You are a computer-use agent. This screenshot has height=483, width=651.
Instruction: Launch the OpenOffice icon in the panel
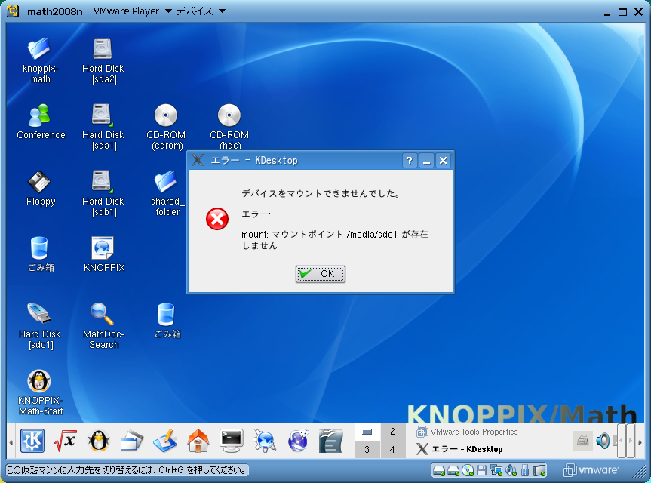pos(331,441)
